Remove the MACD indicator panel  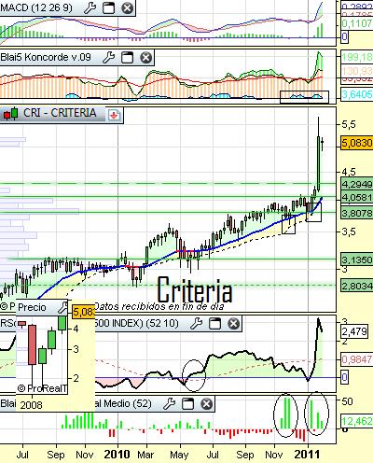(x=127, y=7)
